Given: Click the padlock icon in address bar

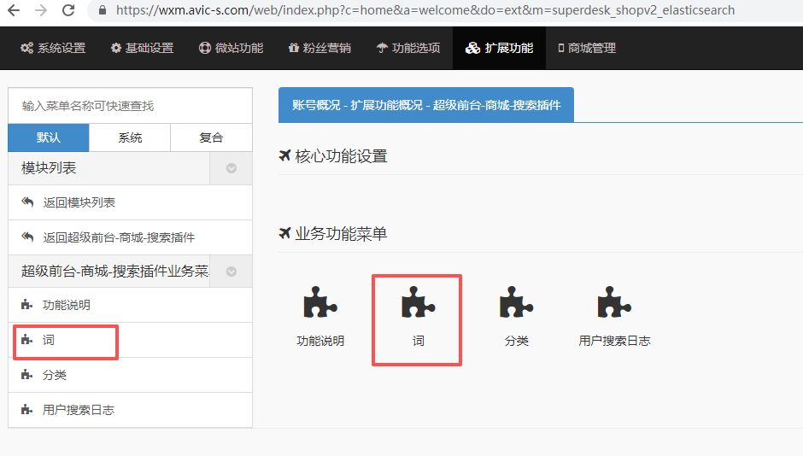Looking at the screenshot, I should click(x=103, y=11).
